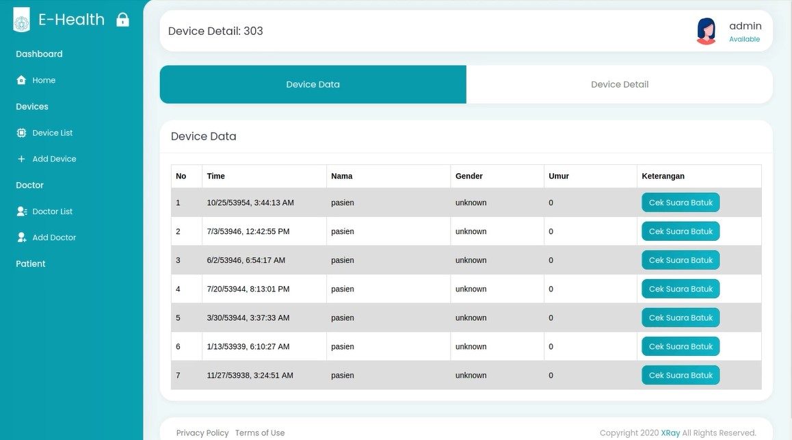Click the E-Health logo icon

[21, 19]
